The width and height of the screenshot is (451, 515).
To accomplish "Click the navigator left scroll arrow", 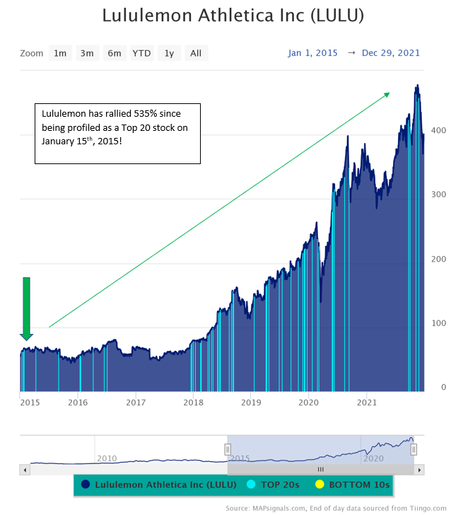I will tap(25, 470).
